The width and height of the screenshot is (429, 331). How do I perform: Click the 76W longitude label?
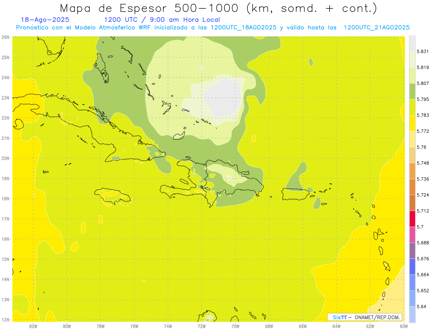[134, 326]
